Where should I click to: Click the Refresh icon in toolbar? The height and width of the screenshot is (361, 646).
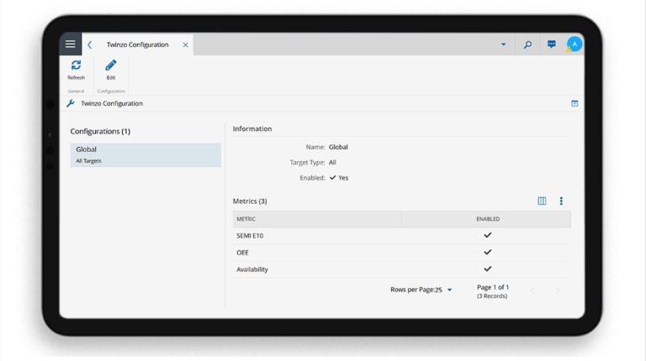pyautogui.click(x=76, y=65)
